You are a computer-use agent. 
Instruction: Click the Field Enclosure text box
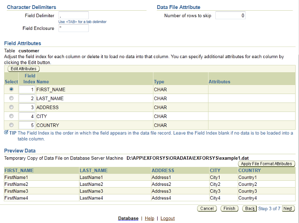tap(73, 28)
